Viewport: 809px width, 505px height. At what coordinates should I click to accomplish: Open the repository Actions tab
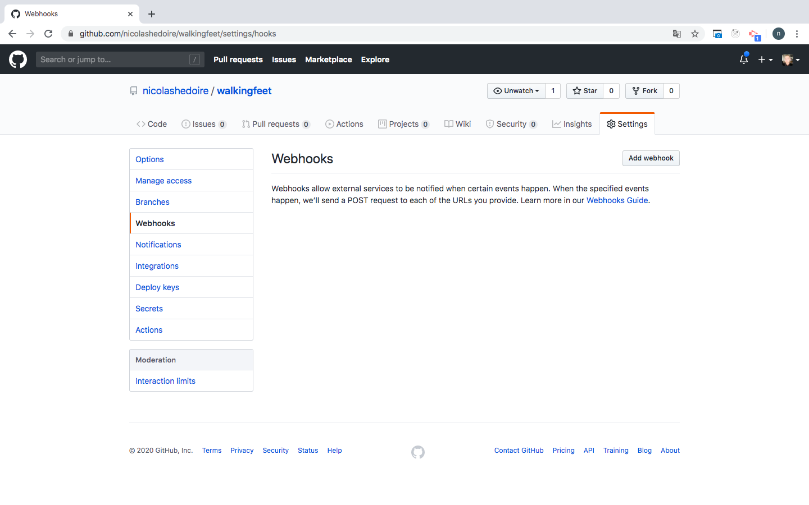pyautogui.click(x=344, y=124)
